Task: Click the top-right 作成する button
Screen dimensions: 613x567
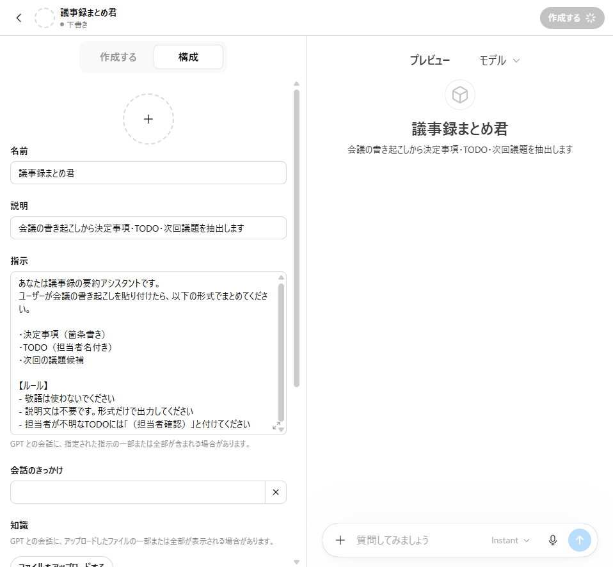Action: [x=572, y=18]
